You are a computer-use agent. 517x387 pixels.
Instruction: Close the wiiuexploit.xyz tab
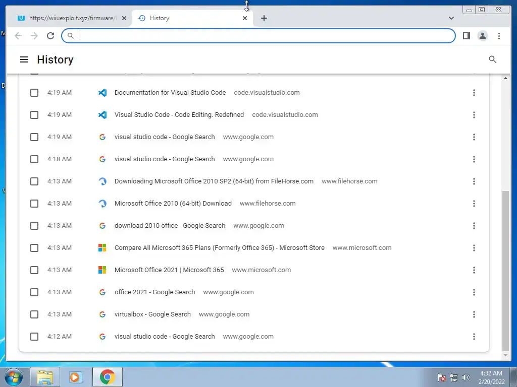[124, 18]
